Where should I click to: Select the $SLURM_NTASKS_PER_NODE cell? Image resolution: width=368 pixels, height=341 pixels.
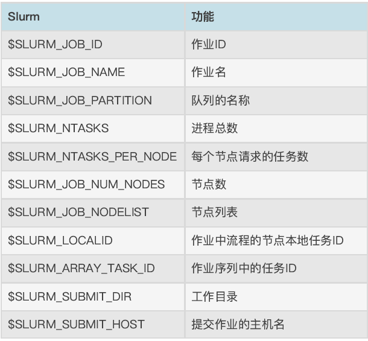pos(93,157)
